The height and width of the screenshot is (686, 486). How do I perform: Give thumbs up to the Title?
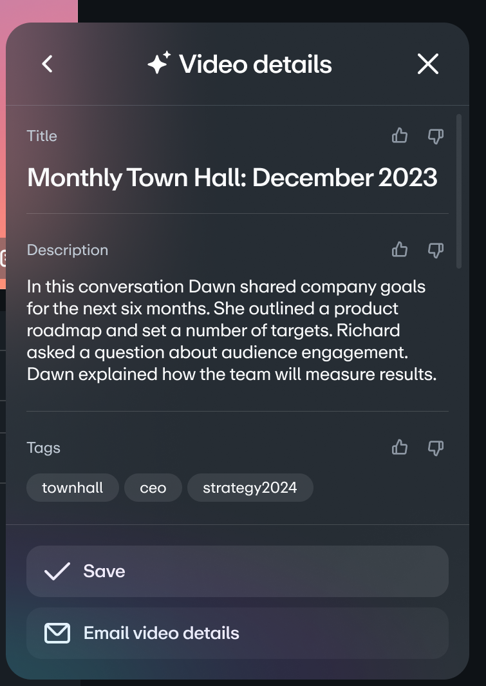tap(400, 136)
